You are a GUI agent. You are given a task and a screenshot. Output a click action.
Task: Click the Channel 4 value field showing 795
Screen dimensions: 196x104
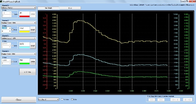click(x=24, y=61)
